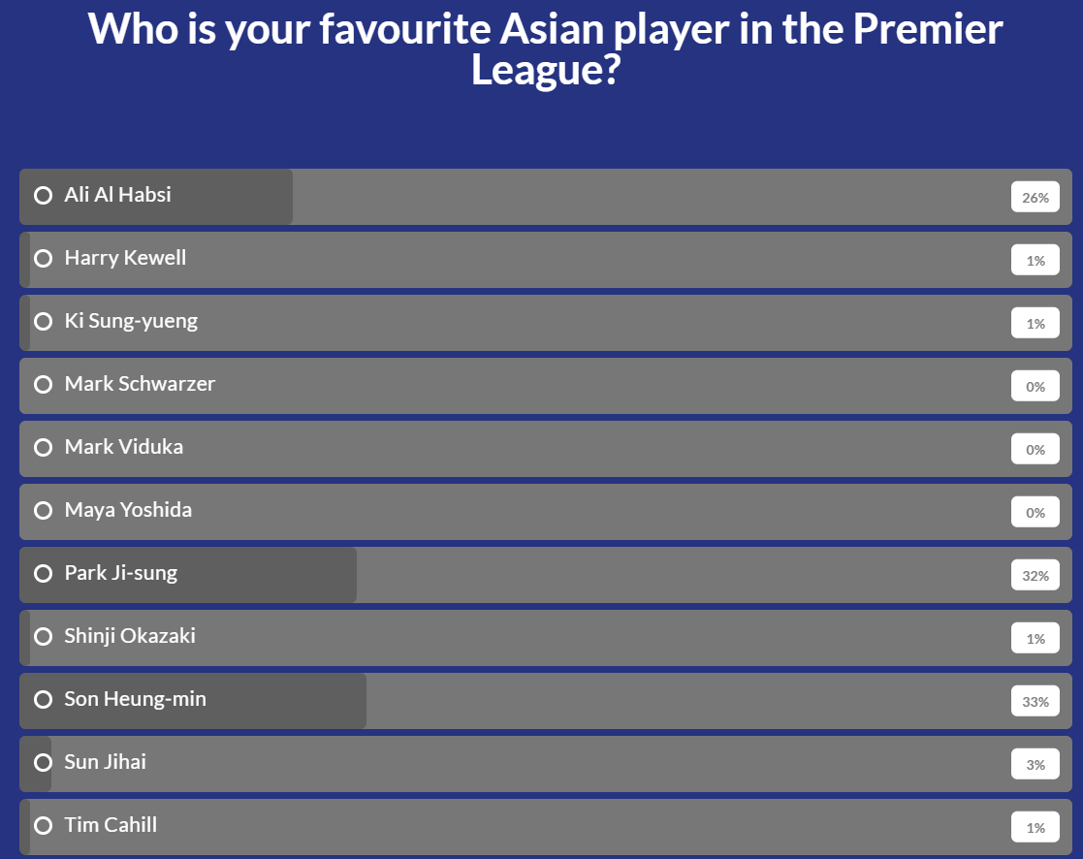Vote for Mark Schwarzer radio circle

click(43, 384)
